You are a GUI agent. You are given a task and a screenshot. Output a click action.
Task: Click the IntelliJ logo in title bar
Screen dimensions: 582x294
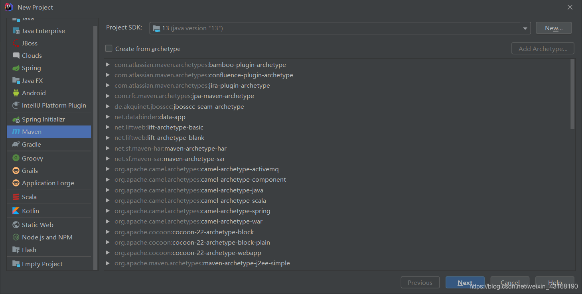tap(9, 7)
